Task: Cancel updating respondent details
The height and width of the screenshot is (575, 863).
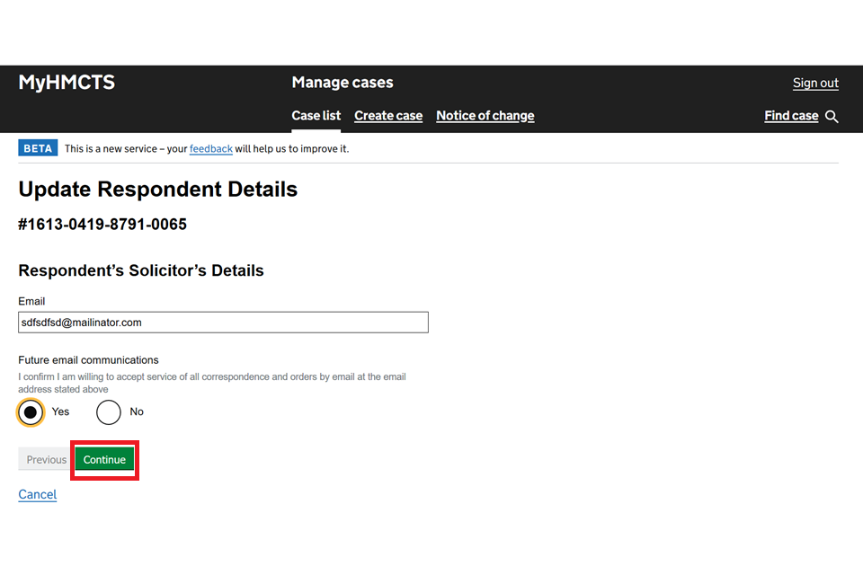Action: [38, 495]
